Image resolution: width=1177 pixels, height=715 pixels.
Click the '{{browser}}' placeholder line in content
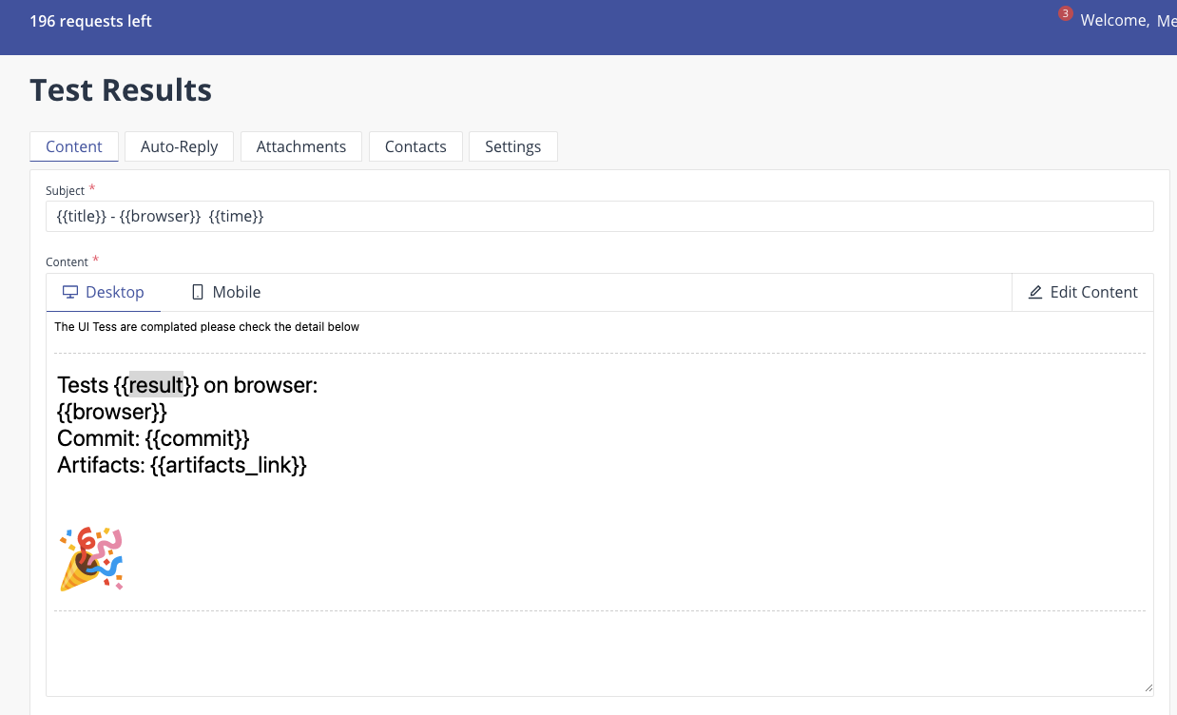tap(112, 412)
